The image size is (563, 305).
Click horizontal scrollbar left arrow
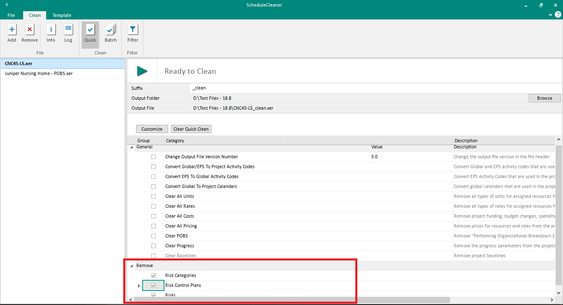click(x=131, y=300)
